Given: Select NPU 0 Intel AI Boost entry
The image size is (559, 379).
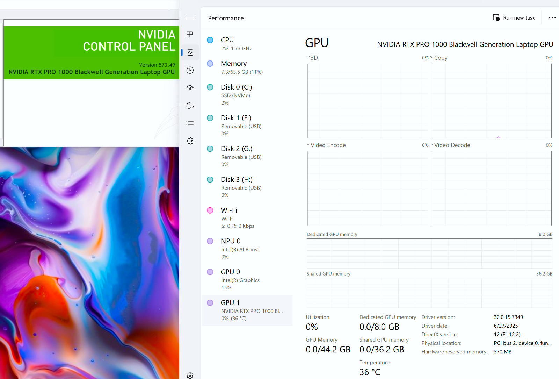Looking at the screenshot, I should point(247,248).
